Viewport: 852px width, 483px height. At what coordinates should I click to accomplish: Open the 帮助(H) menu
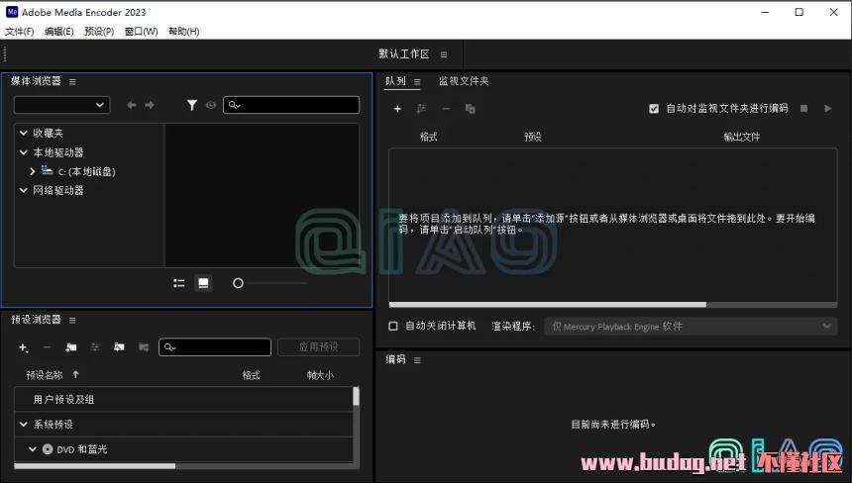pos(183,32)
